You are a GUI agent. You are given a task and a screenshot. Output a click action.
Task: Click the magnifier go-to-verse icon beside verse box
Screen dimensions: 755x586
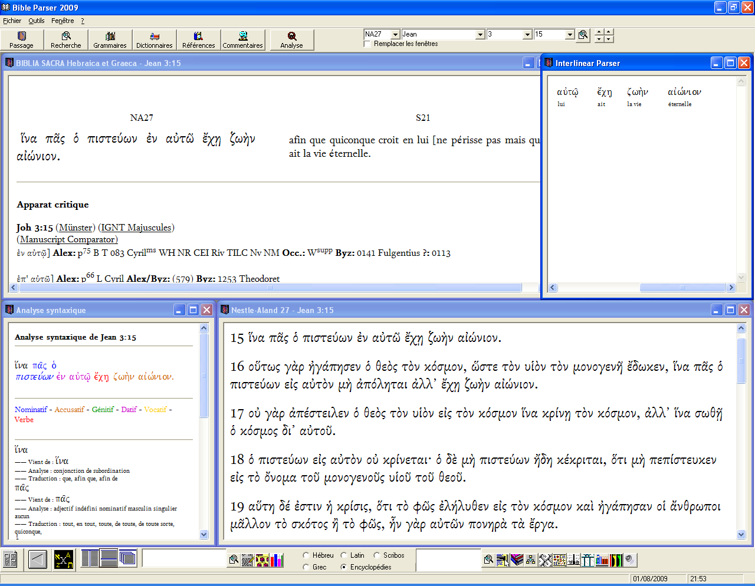tap(583, 35)
